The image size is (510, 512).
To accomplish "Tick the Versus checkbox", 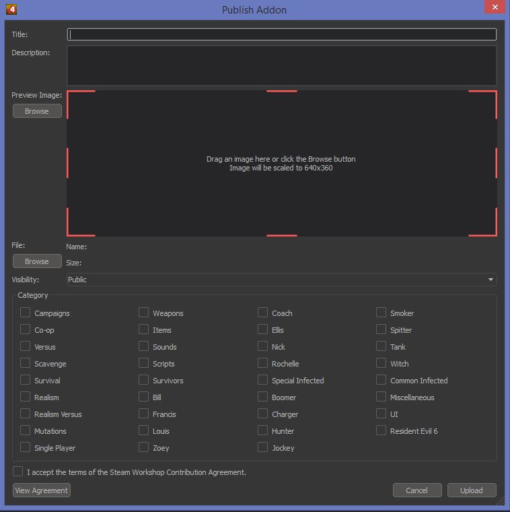I will coord(25,346).
